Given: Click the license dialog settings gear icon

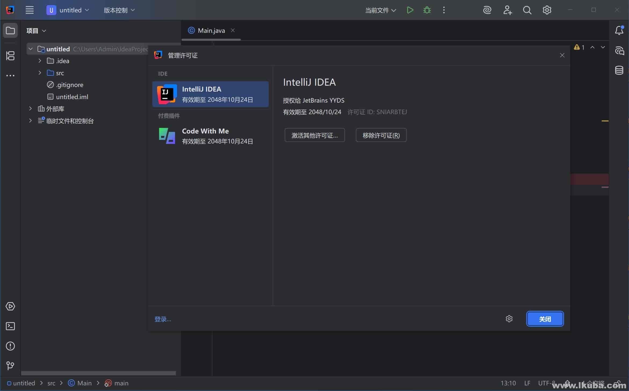Looking at the screenshot, I should click(509, 319).
